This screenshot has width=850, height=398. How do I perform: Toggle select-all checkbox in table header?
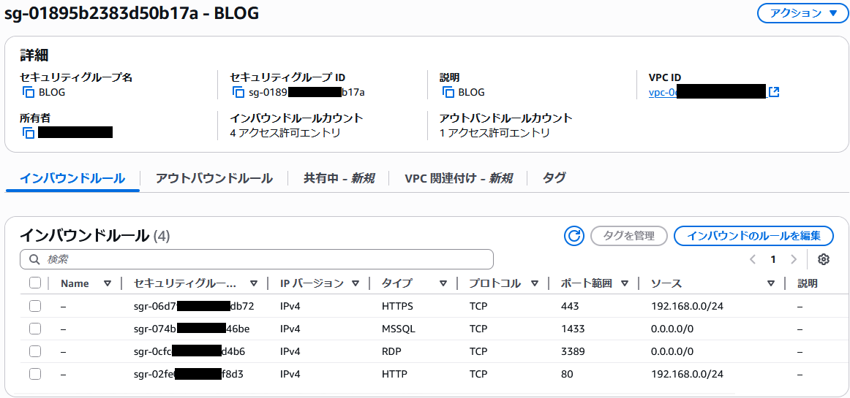pyautogui.click(x=35, y=283)
